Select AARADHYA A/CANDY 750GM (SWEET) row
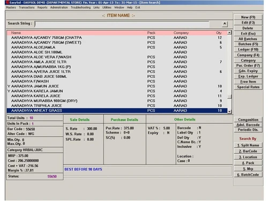 pyautogui.click(x=117, y=42)
